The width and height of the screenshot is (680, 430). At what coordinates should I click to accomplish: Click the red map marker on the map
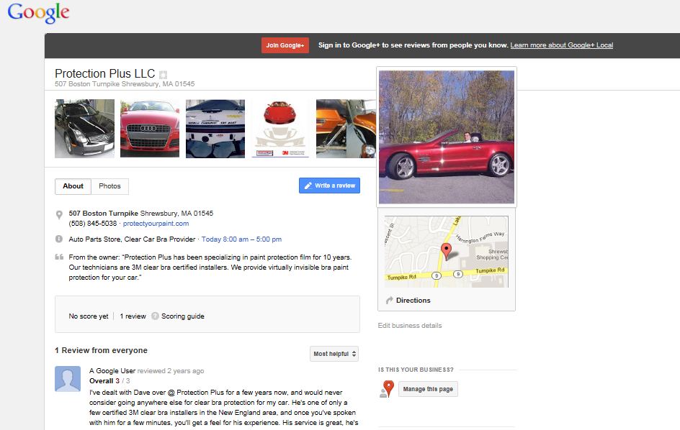446,251
